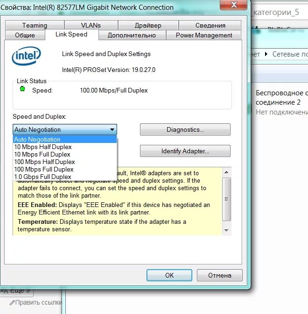The width and height of the screenshot is (308, 314).
Task: Confirm with the OK button
Action: pyautogui.click(x=169, y=275)
